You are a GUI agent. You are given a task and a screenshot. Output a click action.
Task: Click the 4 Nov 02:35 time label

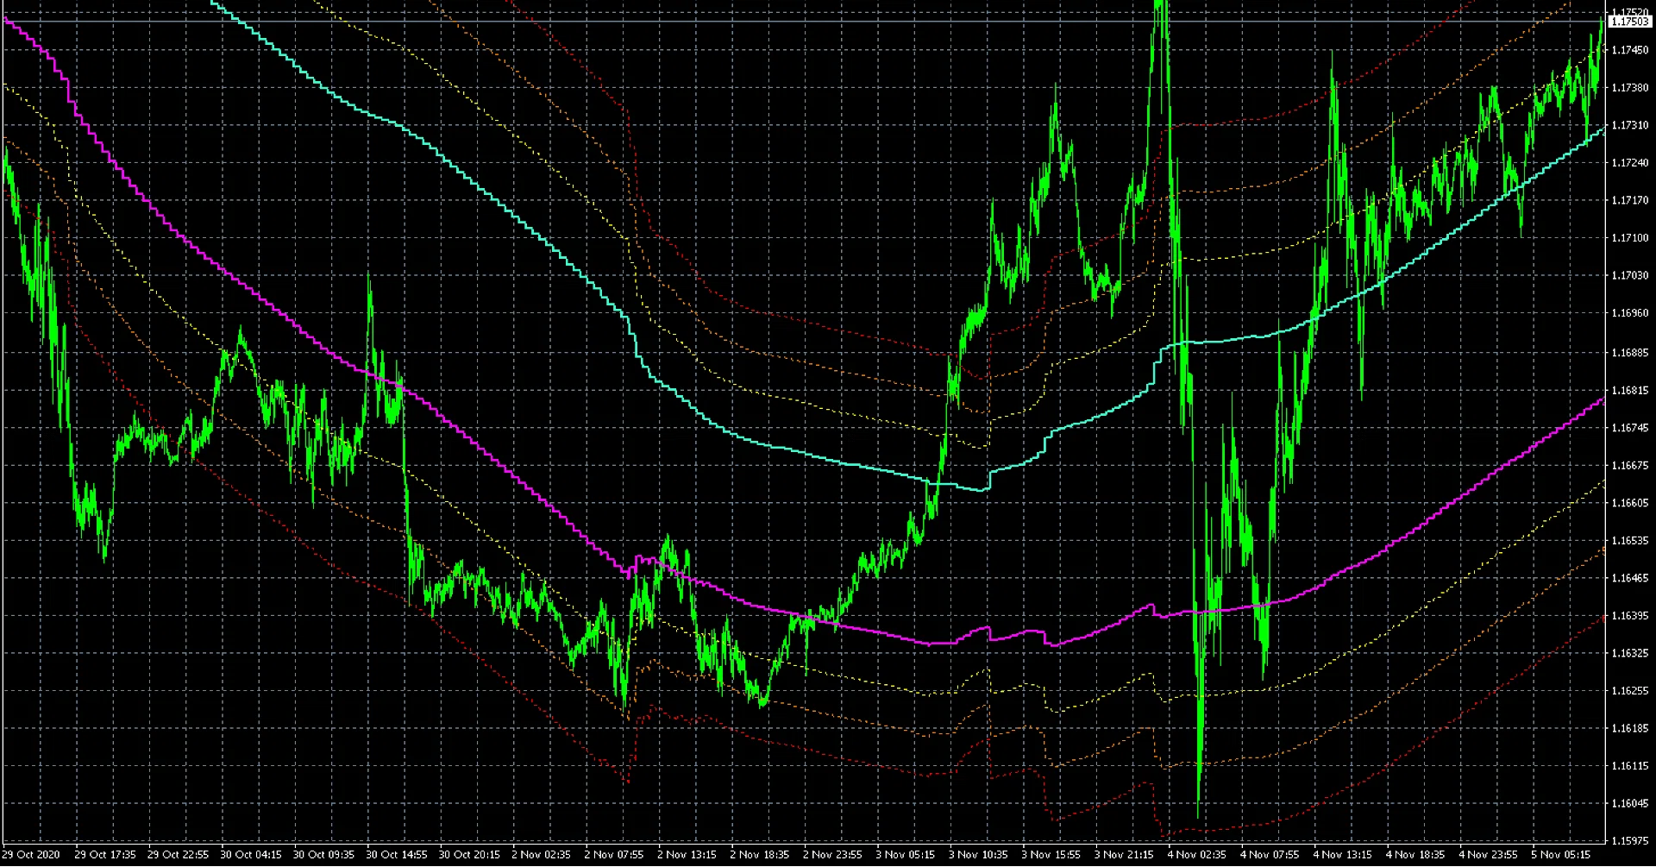1196,855
